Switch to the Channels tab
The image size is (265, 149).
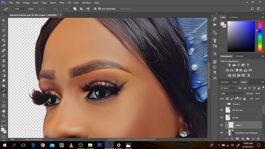[x=224, y=82]
